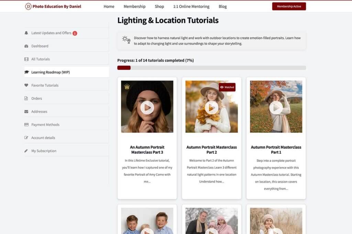The width and height of the screenshot is (352, 234).
Task: Click the heart icon beside Favorite Tutorials
Action: 26,85
